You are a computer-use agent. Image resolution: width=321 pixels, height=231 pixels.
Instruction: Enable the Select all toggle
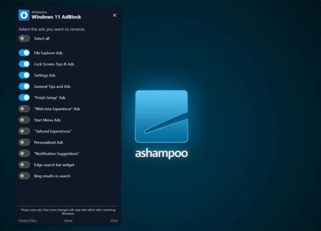pyautogui.click(x=24, y=38)
